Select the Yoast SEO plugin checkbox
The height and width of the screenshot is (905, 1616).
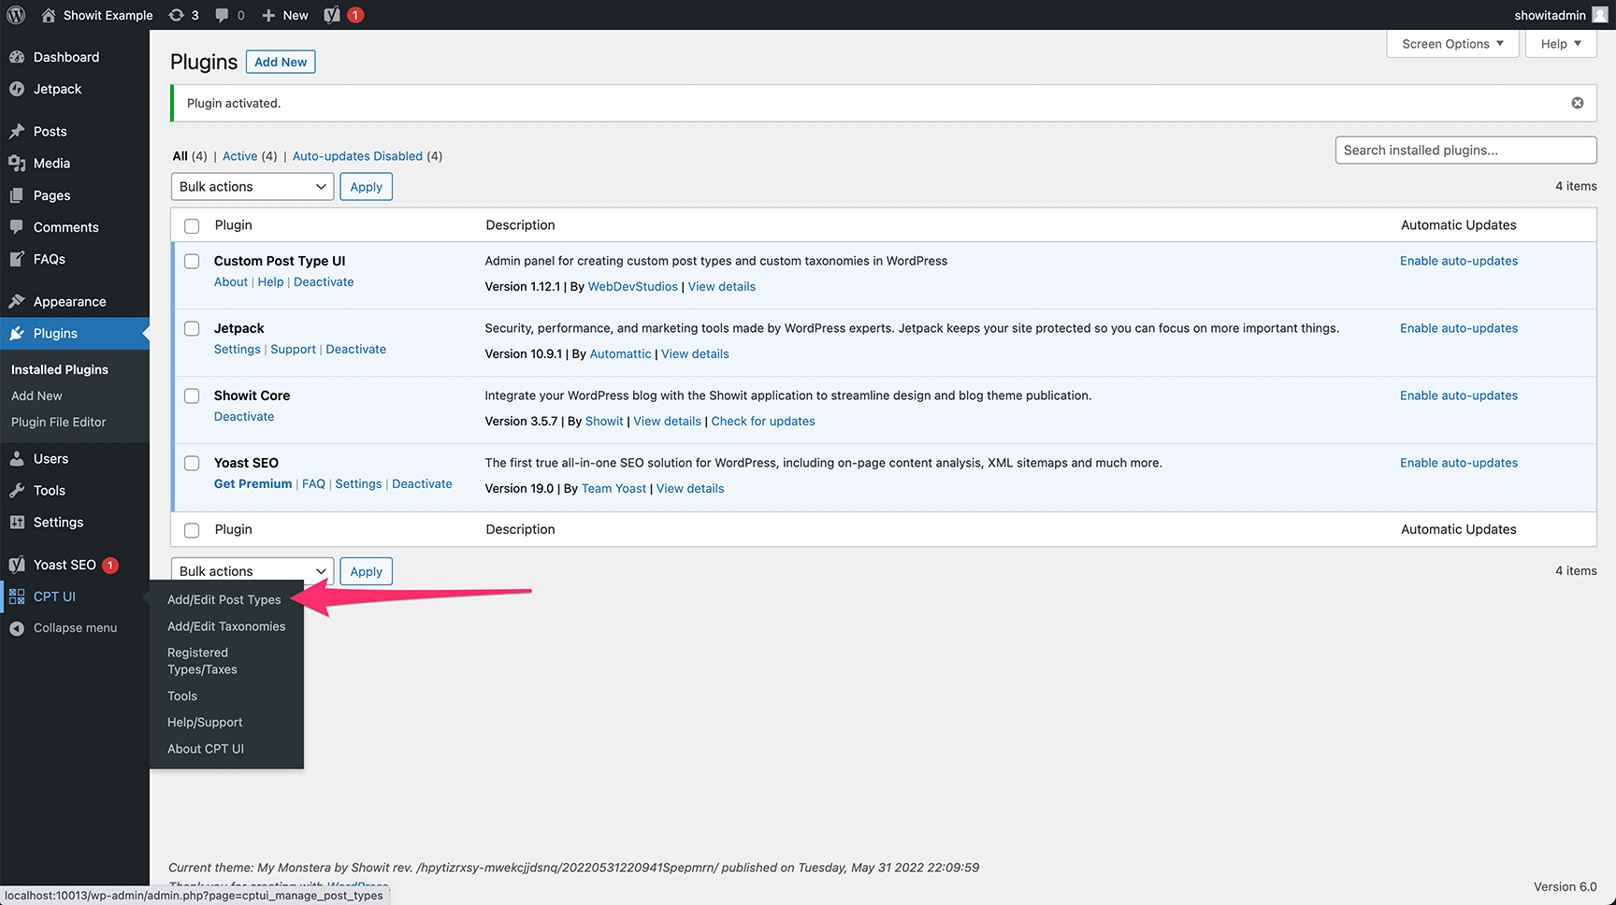pos(192,463)
